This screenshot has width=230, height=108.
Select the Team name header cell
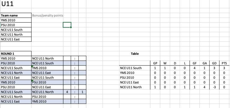tap(16, 15)
